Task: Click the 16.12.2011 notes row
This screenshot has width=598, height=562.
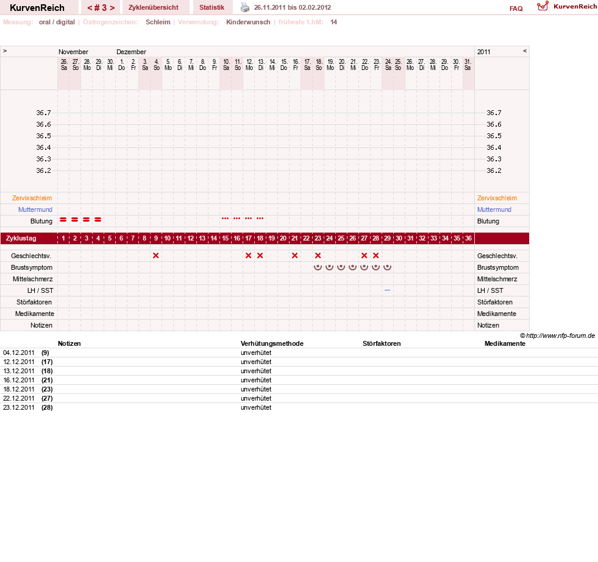Action: point(299,381)
